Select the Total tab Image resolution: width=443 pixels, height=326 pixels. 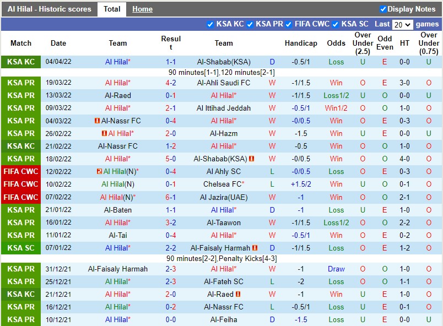[112, 9]
